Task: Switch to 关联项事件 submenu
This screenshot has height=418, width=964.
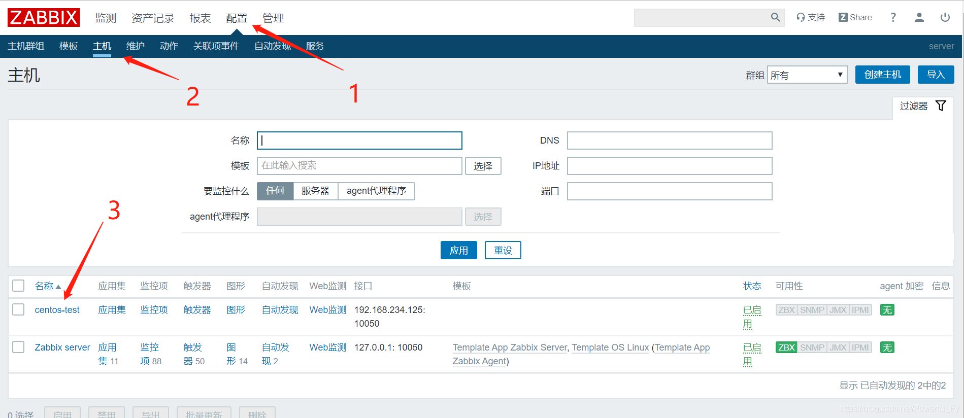Action: [x=216, y=46]
